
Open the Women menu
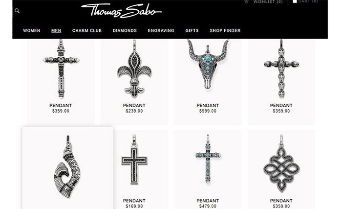(32, 31)
